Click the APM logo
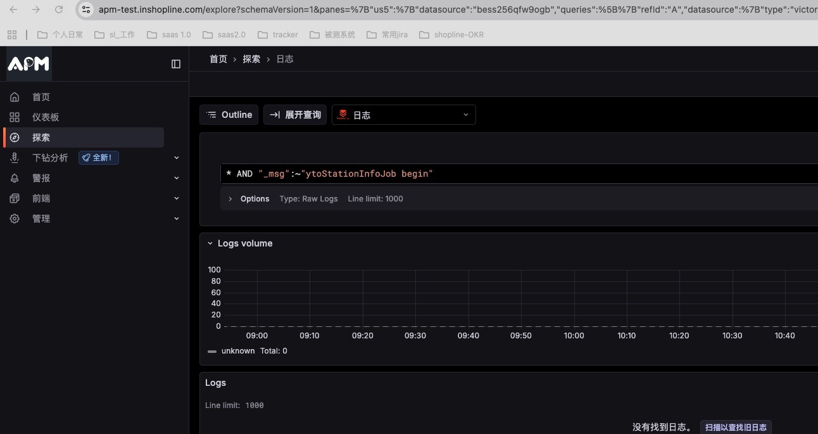The image size is (818, 434). pos(28,63)
